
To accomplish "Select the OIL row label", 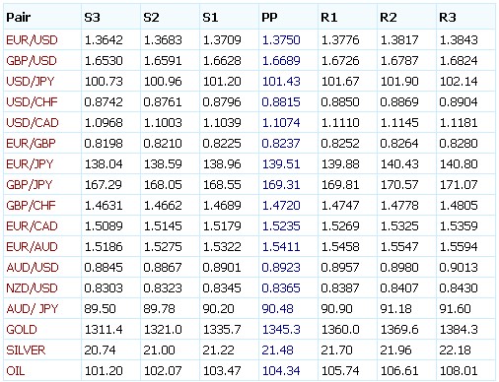I will pos(15,371).
